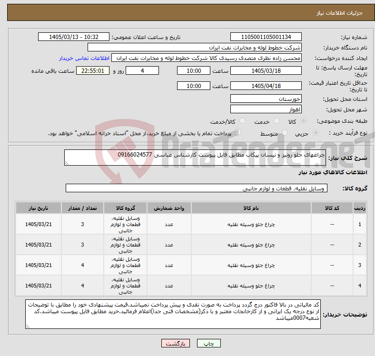Click the delivery province field خوزستان
Viewport: 375px width, 356px height.
coord(266,99)
